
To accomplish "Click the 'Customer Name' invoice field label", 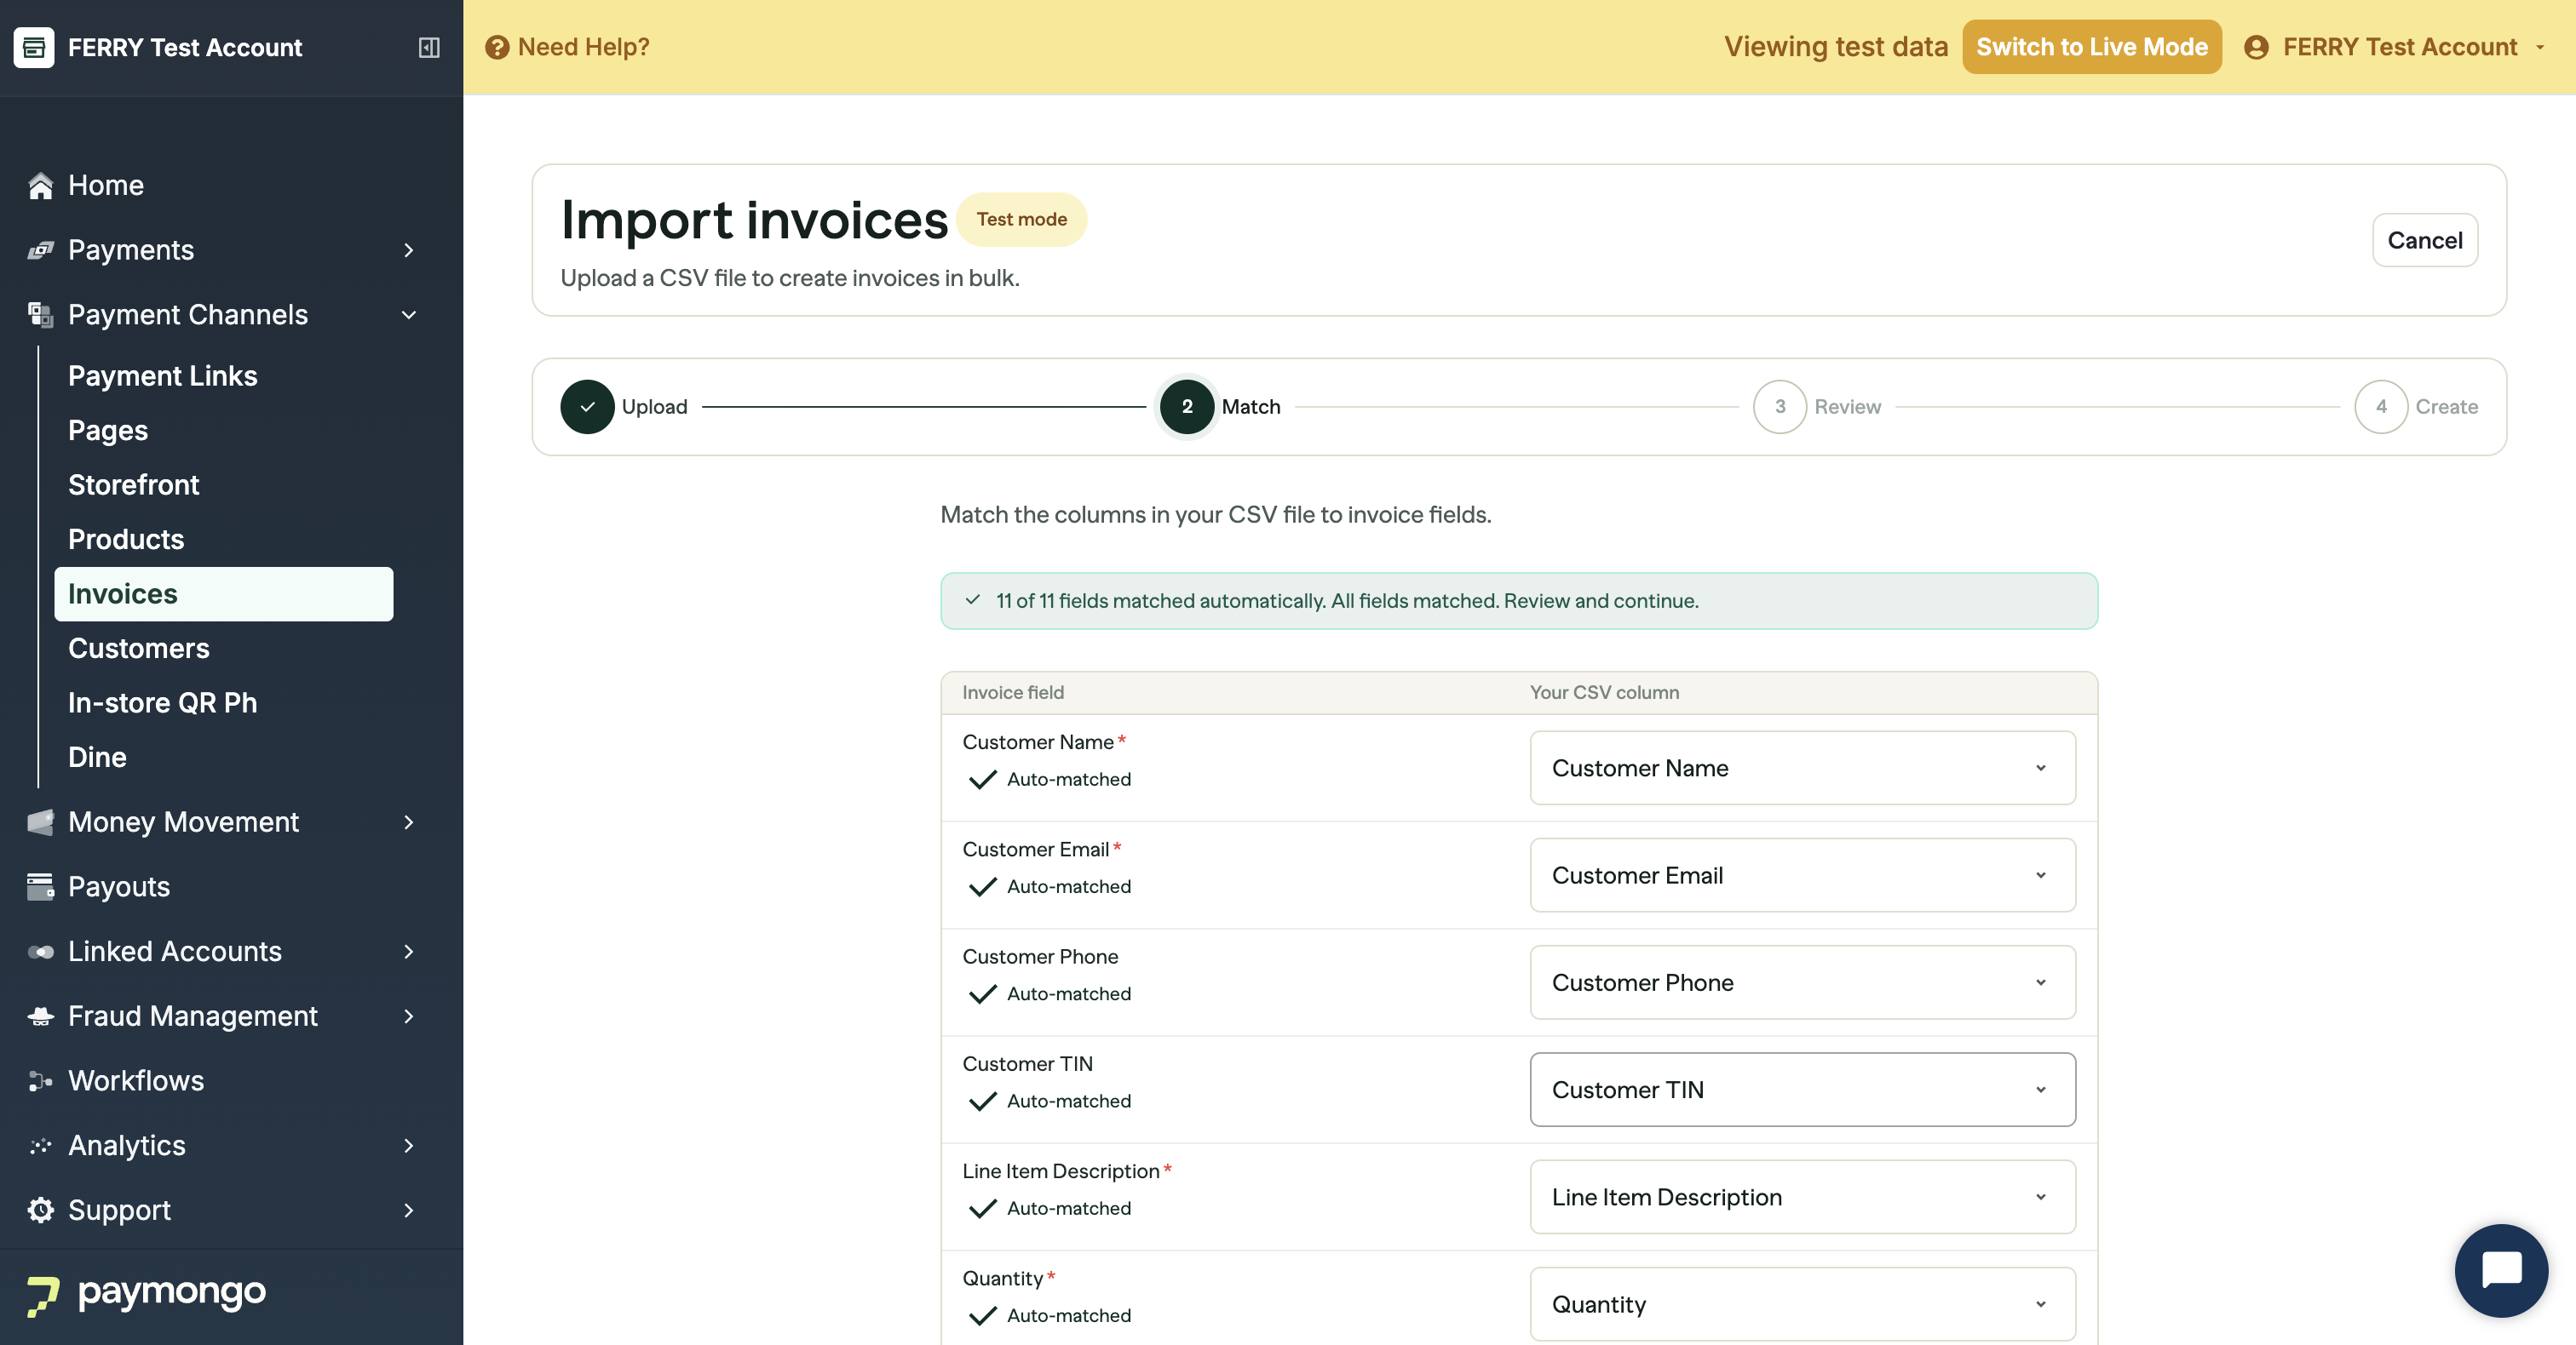I will coord(1038,741).
